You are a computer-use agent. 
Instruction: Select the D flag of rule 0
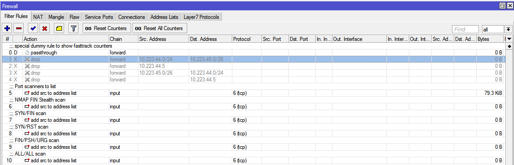point(15,53)
